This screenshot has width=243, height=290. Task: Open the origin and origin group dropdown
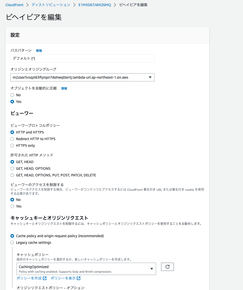tap(82, 77)
